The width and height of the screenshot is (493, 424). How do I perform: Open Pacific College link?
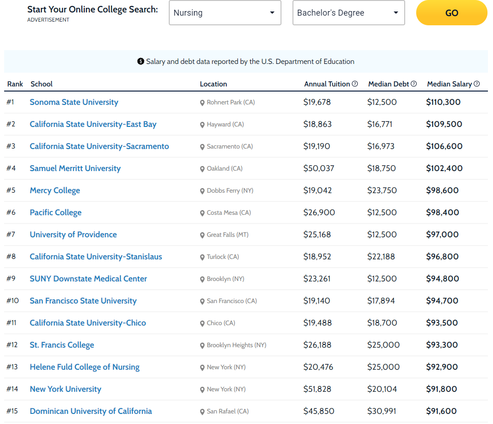point(56,212)
